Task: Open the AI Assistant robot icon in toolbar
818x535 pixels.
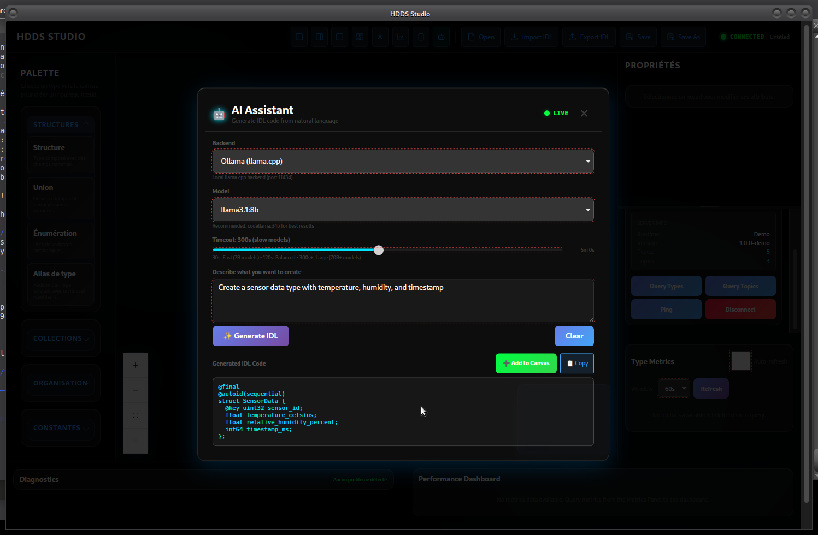Action: click(x=441, y=37)
